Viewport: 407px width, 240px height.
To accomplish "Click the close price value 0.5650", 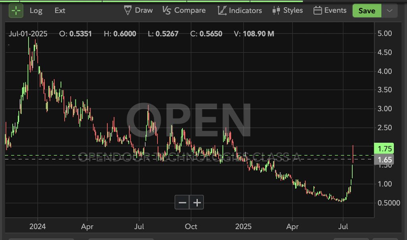I will tap(211, 34).
